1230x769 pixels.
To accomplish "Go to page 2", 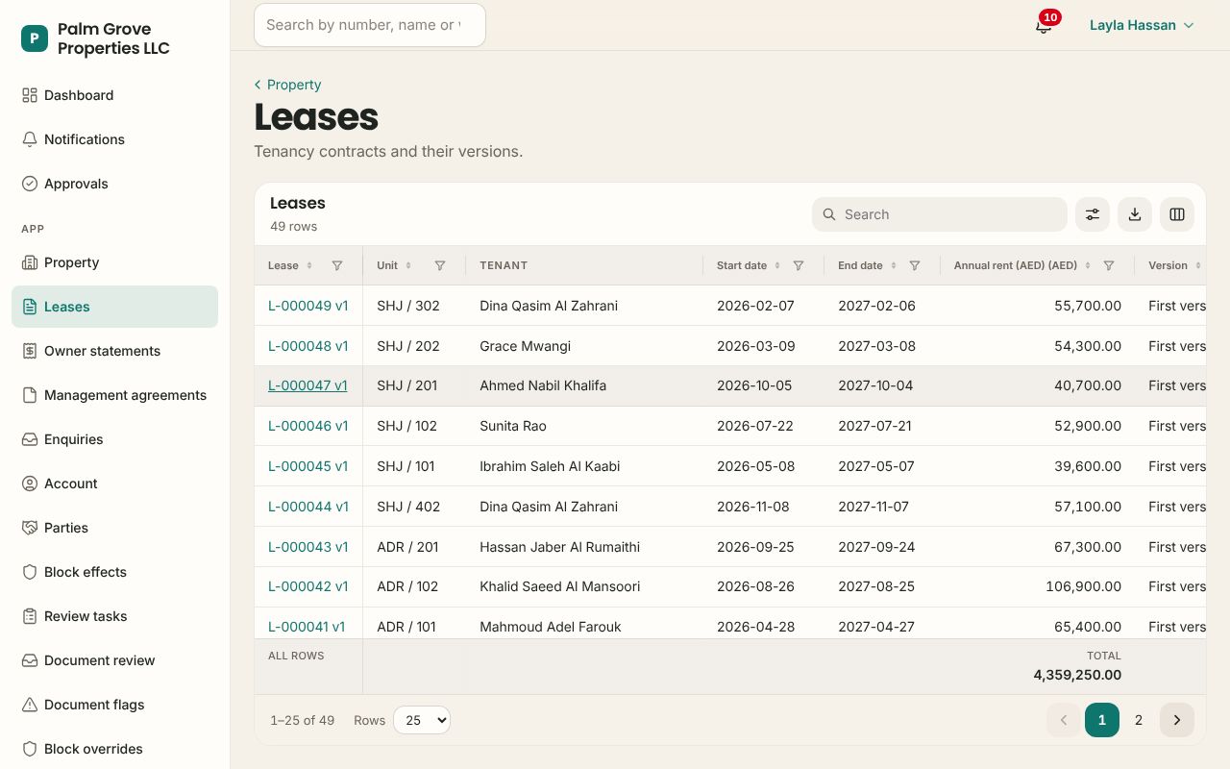I will tap(1139, 720).
